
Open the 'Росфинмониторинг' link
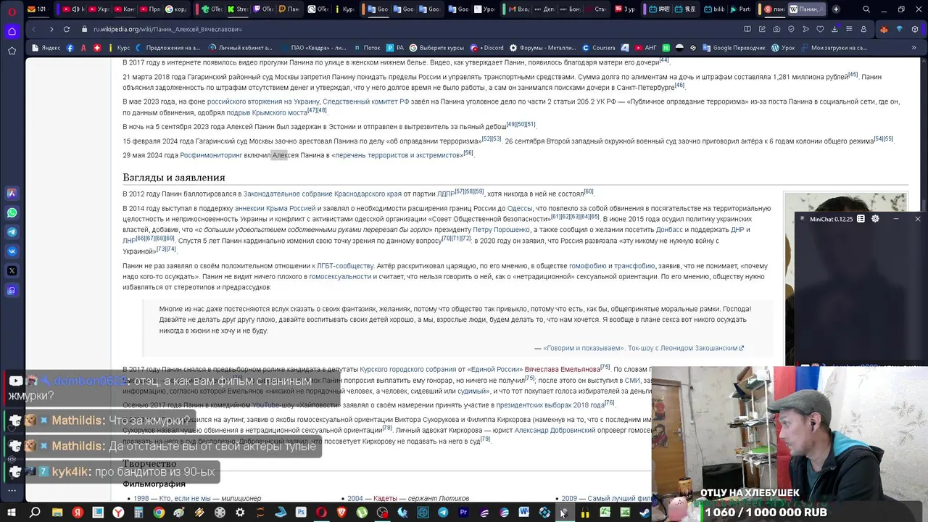click(211, 155)
